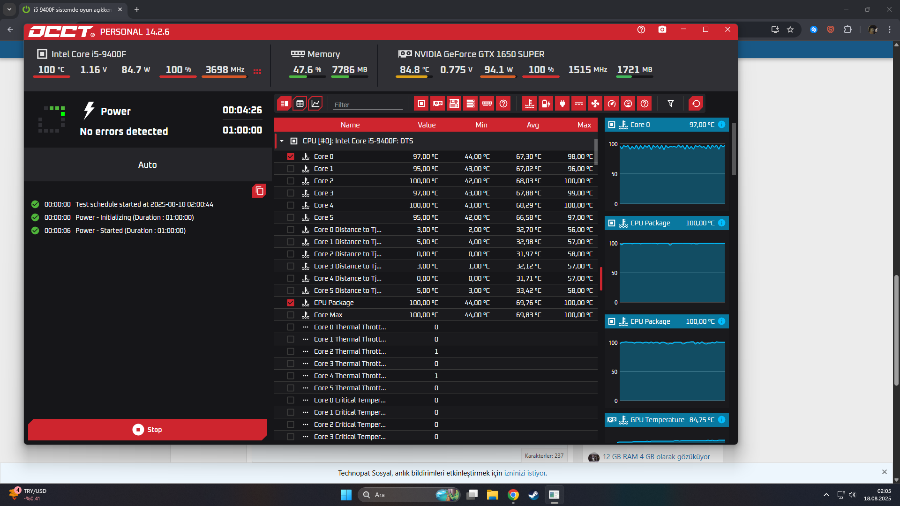This screenshot has height=506, width=900.
Task: Toggle the temperature sensor filter icon
Action: [530, 104]
